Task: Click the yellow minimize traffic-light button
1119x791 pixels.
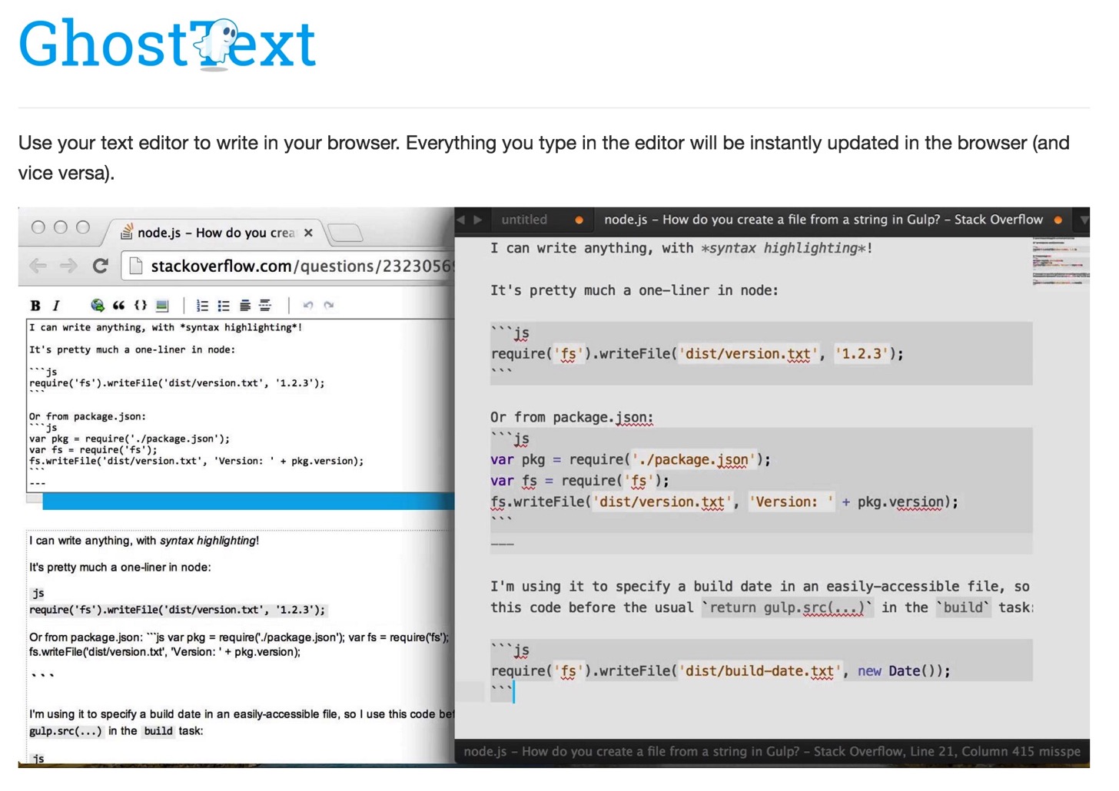Action: tap(61, 227)
